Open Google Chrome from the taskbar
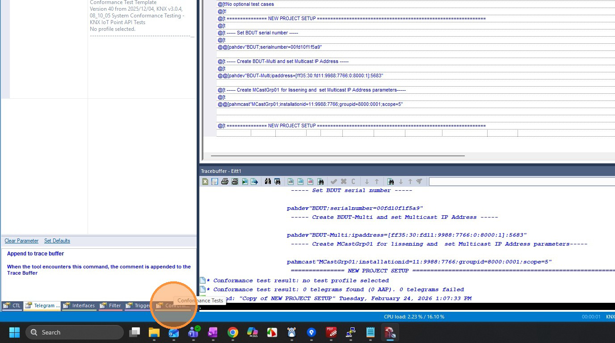This screenshot has height=343, width=615. pos(232,332)
